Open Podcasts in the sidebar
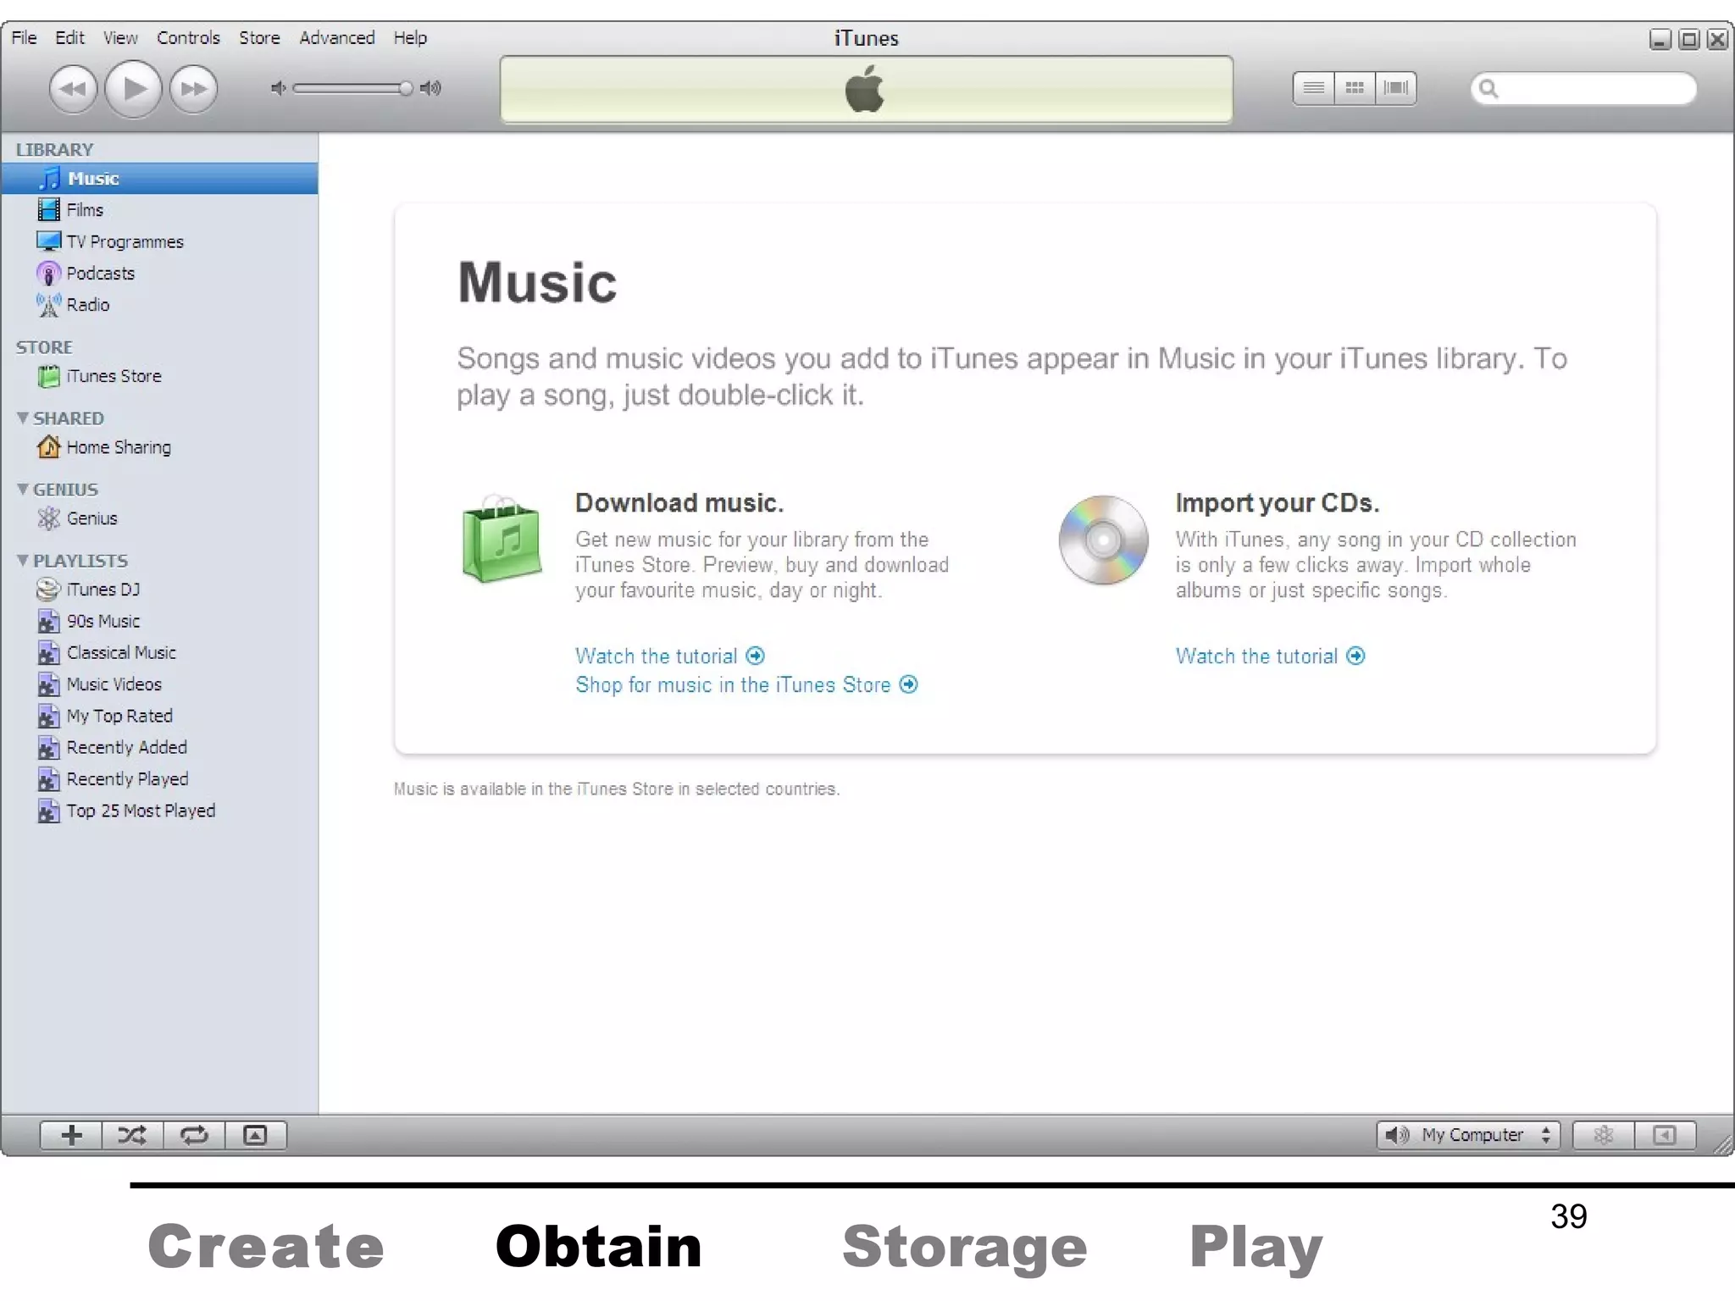The image size is (1735, 1301). pyautogui.click(x=159, y=273)
